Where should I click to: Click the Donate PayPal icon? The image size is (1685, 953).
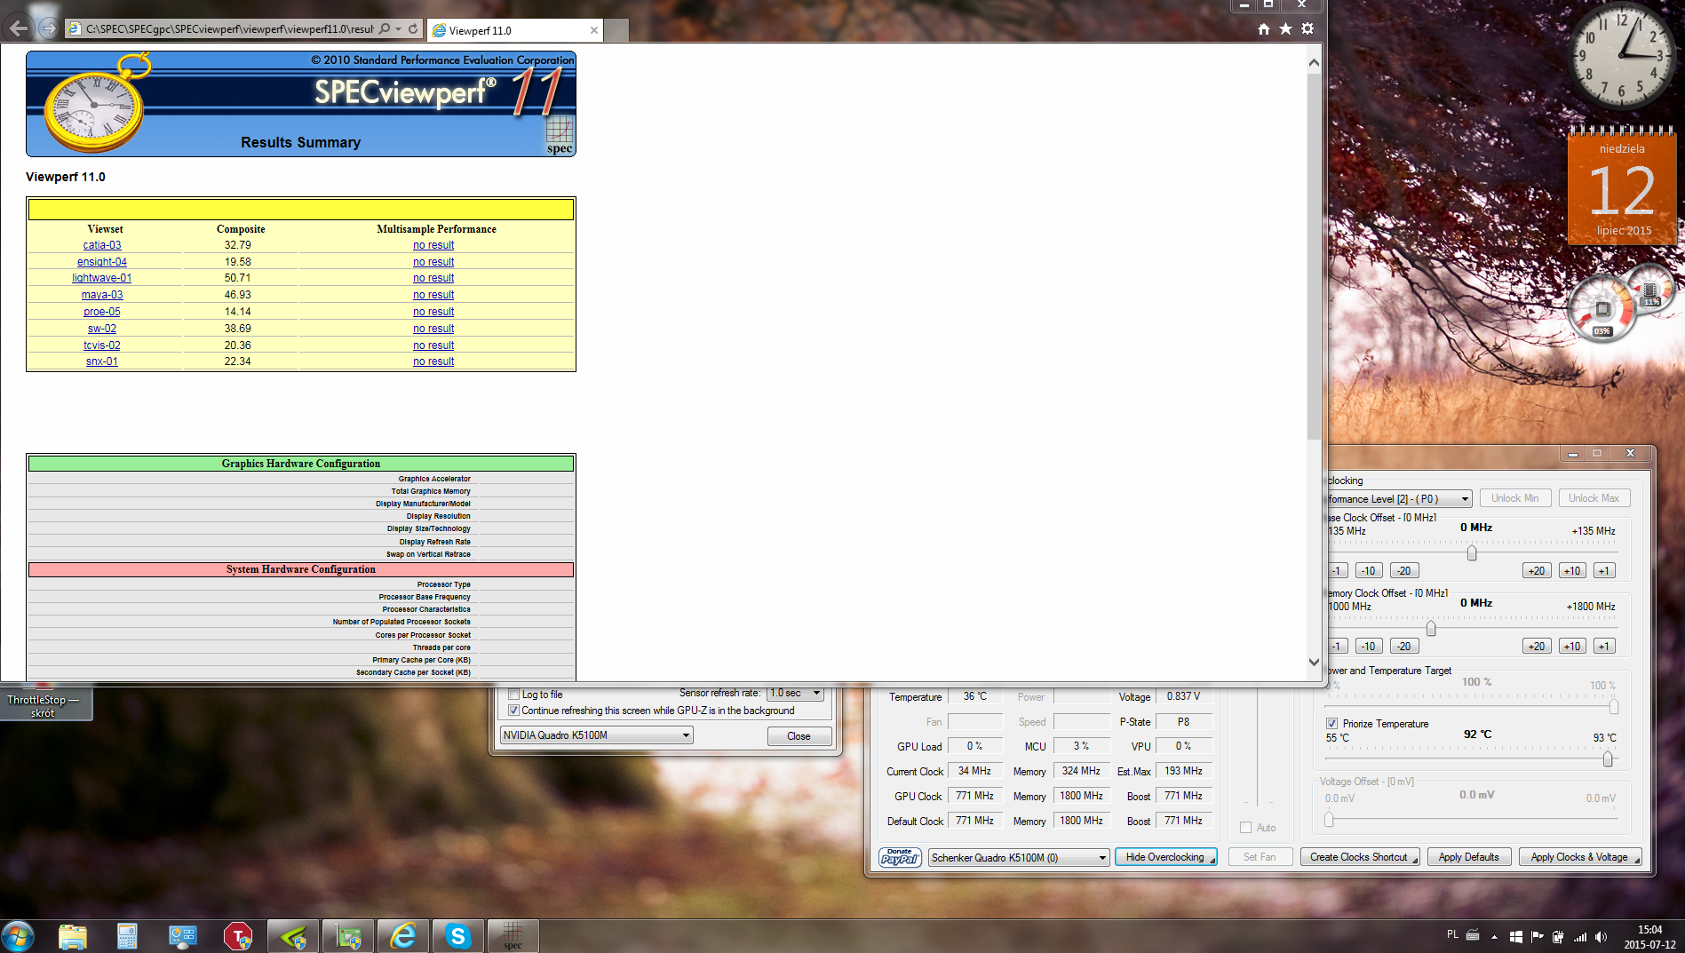pos(900,857)
